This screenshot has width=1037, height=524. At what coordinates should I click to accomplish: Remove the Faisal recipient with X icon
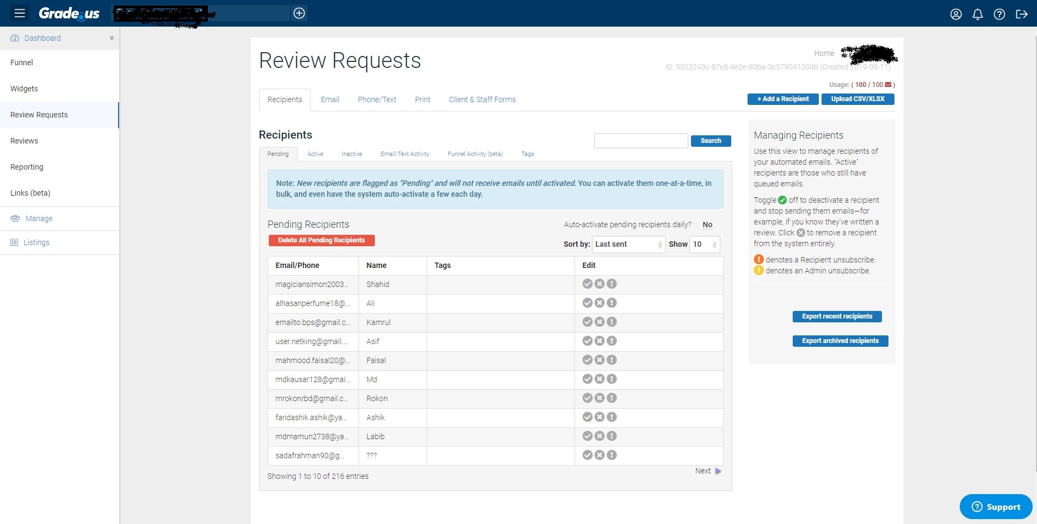[600, 360]
